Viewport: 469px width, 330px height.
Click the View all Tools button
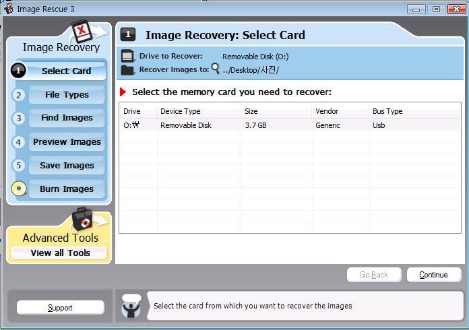point(59,253)
